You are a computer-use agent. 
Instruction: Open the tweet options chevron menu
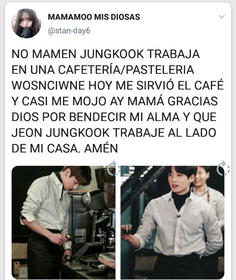[222, 17]
